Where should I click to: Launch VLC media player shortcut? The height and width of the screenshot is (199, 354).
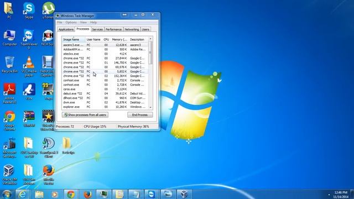click(29, 66)
